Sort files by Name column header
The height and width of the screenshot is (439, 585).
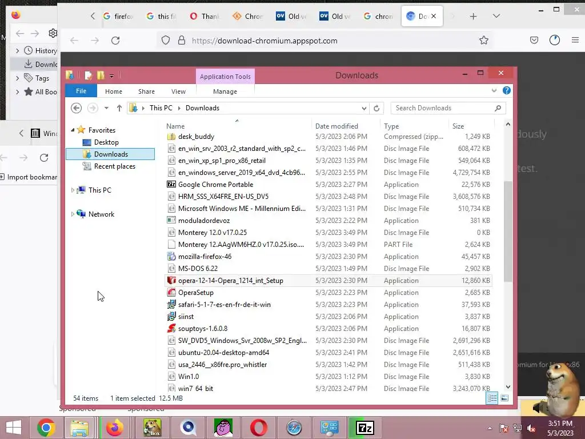(238, 126)
